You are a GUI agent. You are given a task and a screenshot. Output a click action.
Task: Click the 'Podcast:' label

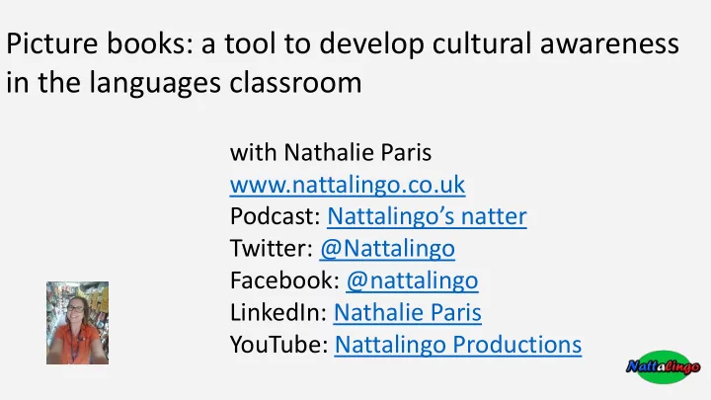[276, 216]
